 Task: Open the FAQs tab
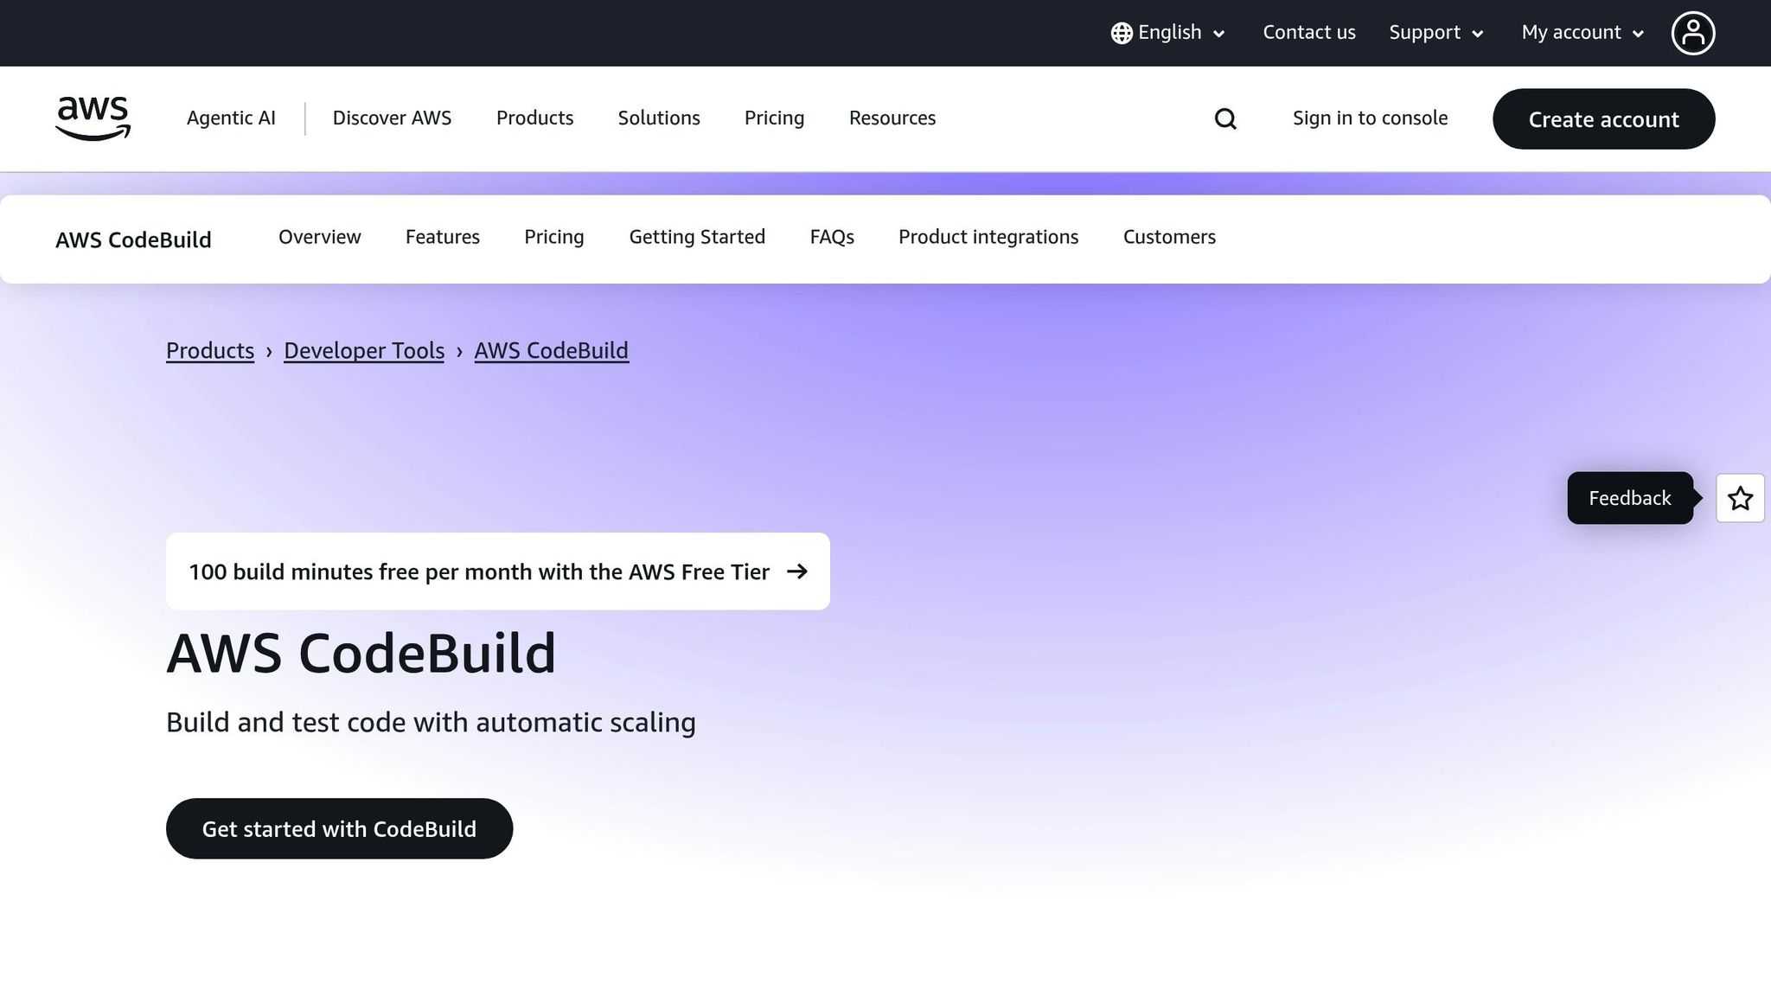[x=832, y=237]
